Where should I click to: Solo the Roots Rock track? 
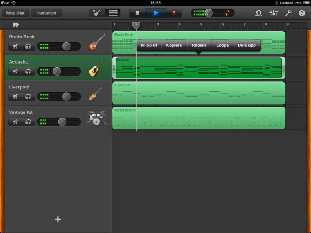pyautogui.click(x=29, y=46)
